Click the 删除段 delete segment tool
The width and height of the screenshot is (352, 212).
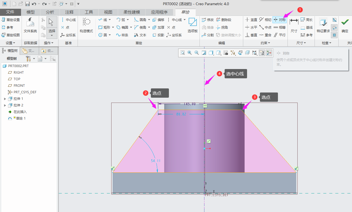point(223,20)
